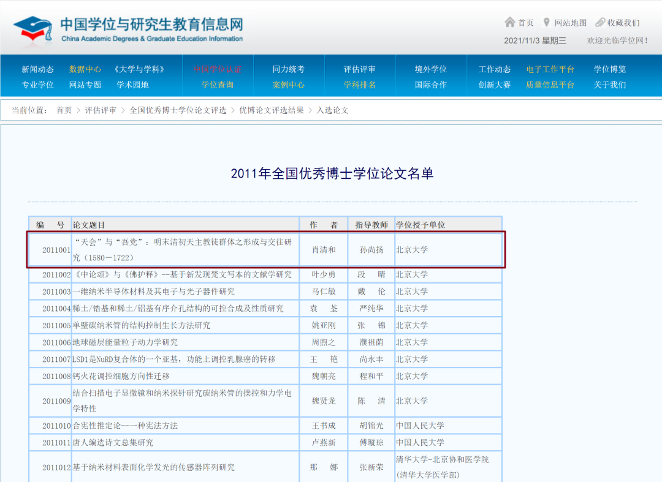Screen dimensions: 662x482
Task: Click 全国优秀博士学位论文评选 breadcrumb link
Action: tap(178, 110)
